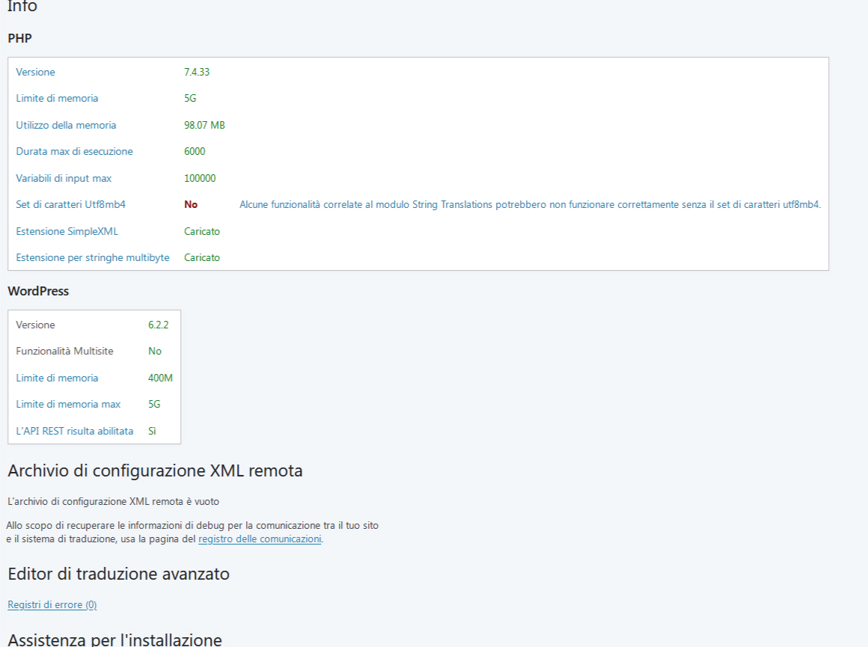Viewport: 868px width, 647px height.
Task: Click the Multisite 'No' value
Action: (155, 351)
